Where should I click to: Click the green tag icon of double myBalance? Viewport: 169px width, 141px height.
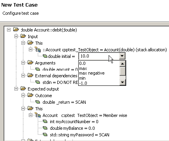[45, 128]
